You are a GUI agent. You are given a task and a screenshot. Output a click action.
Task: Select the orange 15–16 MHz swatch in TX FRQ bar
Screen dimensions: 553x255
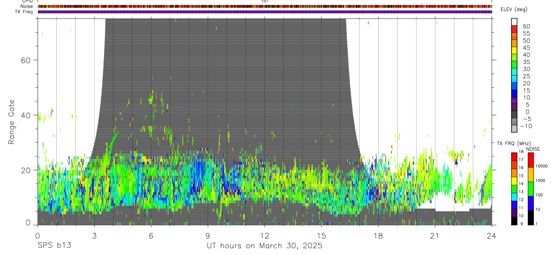[x=514, y=173]
